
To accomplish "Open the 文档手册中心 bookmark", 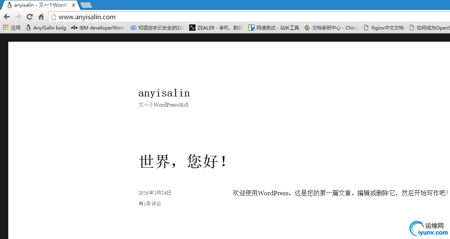I will 331,28.
